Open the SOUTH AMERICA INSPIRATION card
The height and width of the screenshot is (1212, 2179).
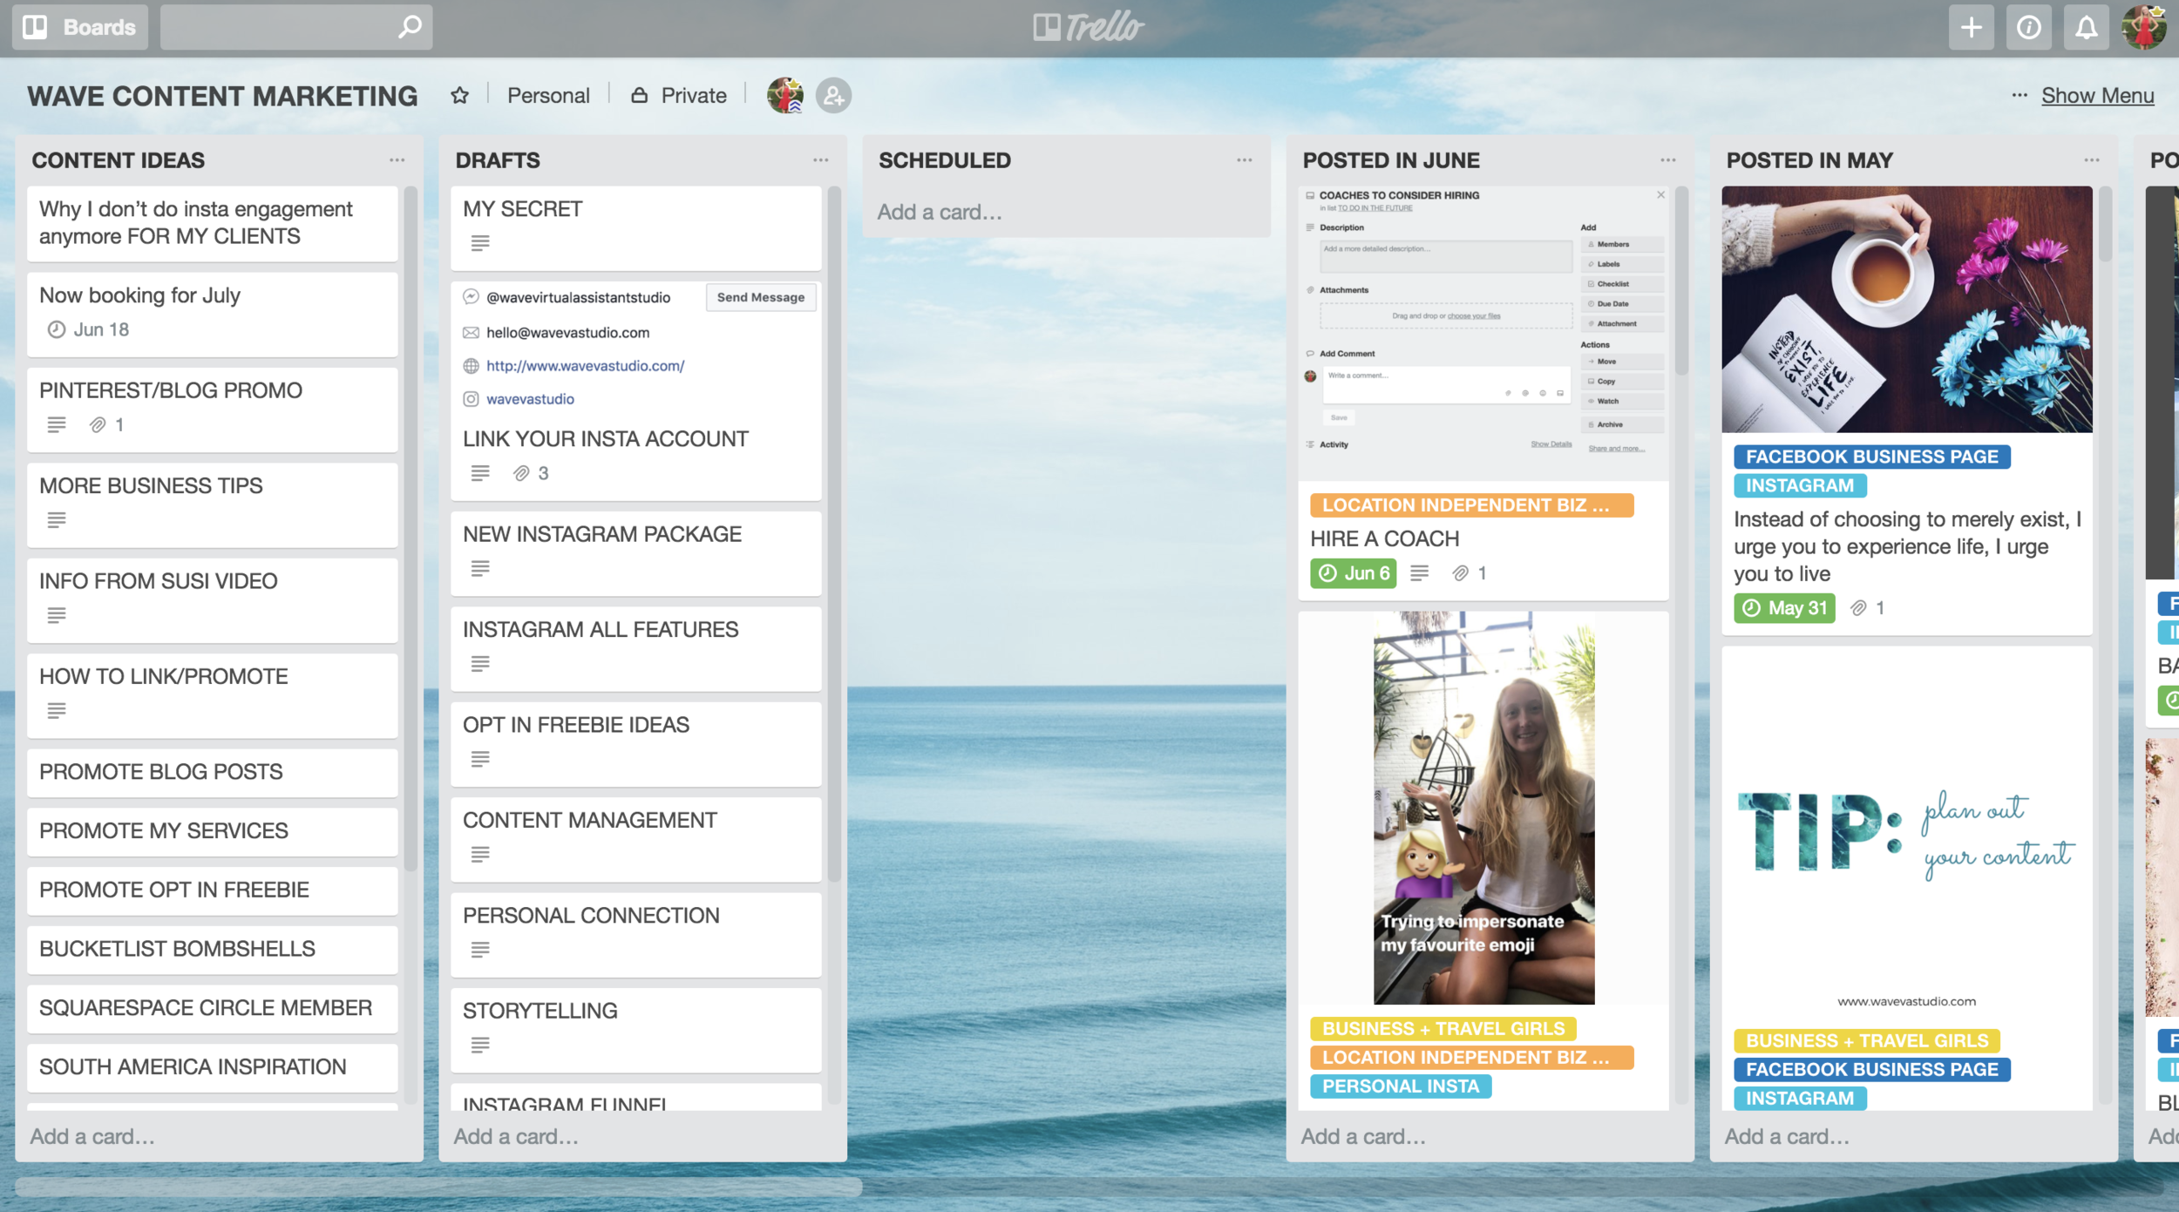[x=212, y=1067]
